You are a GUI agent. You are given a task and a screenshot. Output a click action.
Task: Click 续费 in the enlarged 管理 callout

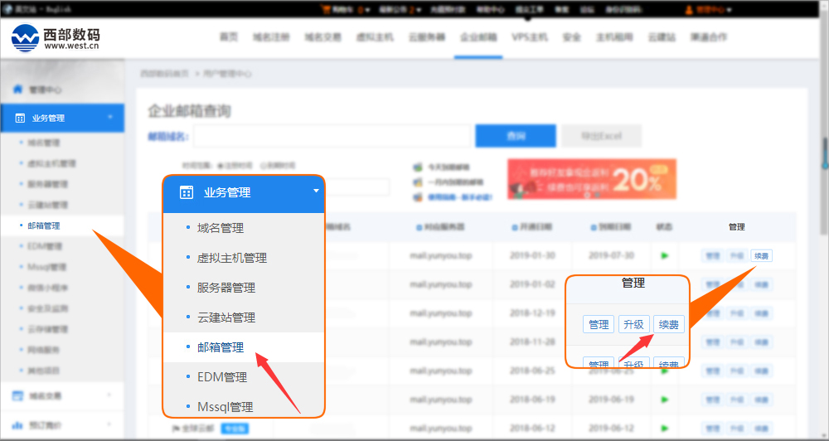point(669,324)
